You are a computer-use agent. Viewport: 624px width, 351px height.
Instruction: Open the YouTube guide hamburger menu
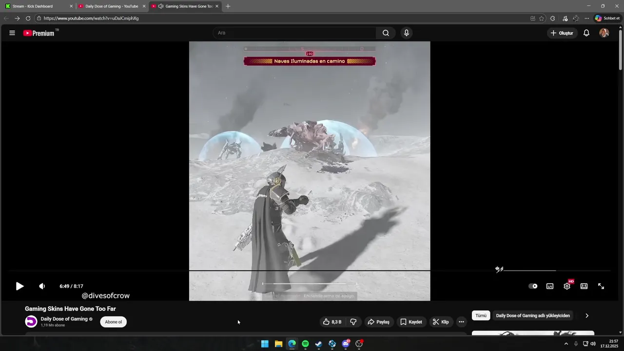tap(12, 33)
